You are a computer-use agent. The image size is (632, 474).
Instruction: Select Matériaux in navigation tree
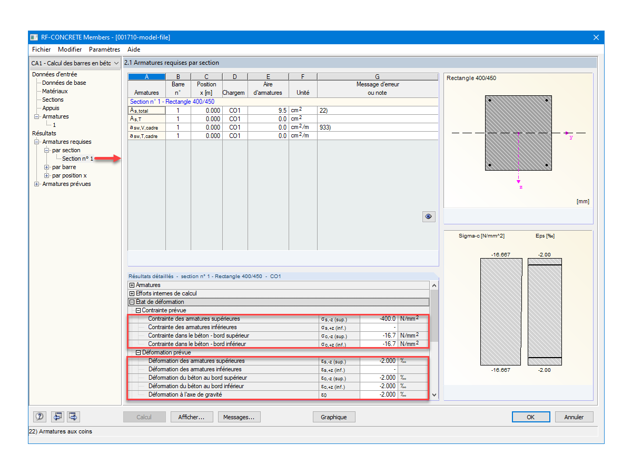point(55,91)
